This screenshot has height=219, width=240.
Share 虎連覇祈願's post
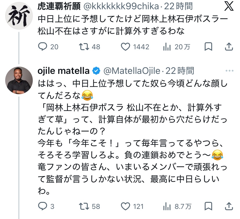coord(229,47)
